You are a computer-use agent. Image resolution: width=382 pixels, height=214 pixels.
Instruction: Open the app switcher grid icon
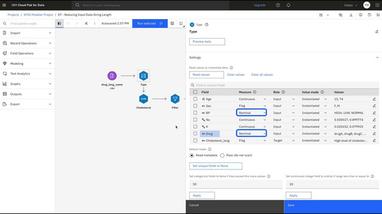(377, 5)
